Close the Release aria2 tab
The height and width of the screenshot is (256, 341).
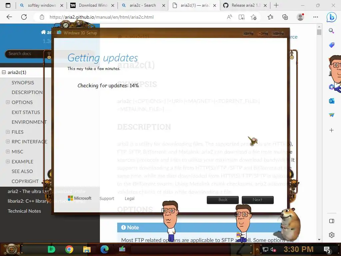[265, 5]
